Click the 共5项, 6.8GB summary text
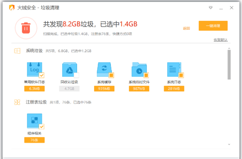Screen dimensions: 242x159 [68, 51]
